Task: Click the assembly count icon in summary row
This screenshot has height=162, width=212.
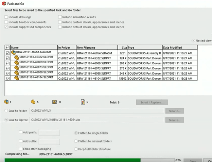Action: [x=6, y=102]
